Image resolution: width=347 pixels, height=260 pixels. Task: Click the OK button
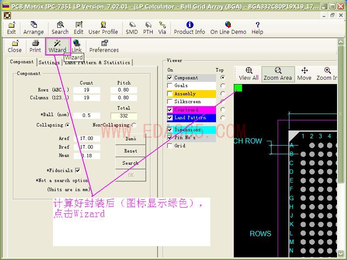131,175
